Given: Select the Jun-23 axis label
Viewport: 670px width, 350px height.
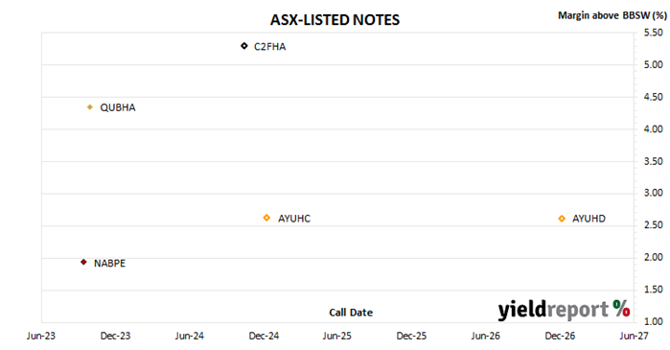Looking at the screenshot, I should [41, 336].
